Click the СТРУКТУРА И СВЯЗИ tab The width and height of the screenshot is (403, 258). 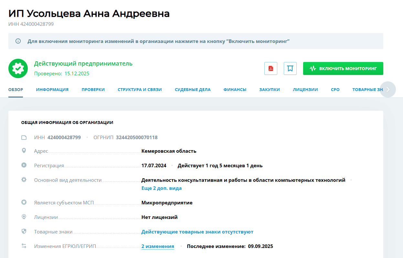(x=140, y=89)
